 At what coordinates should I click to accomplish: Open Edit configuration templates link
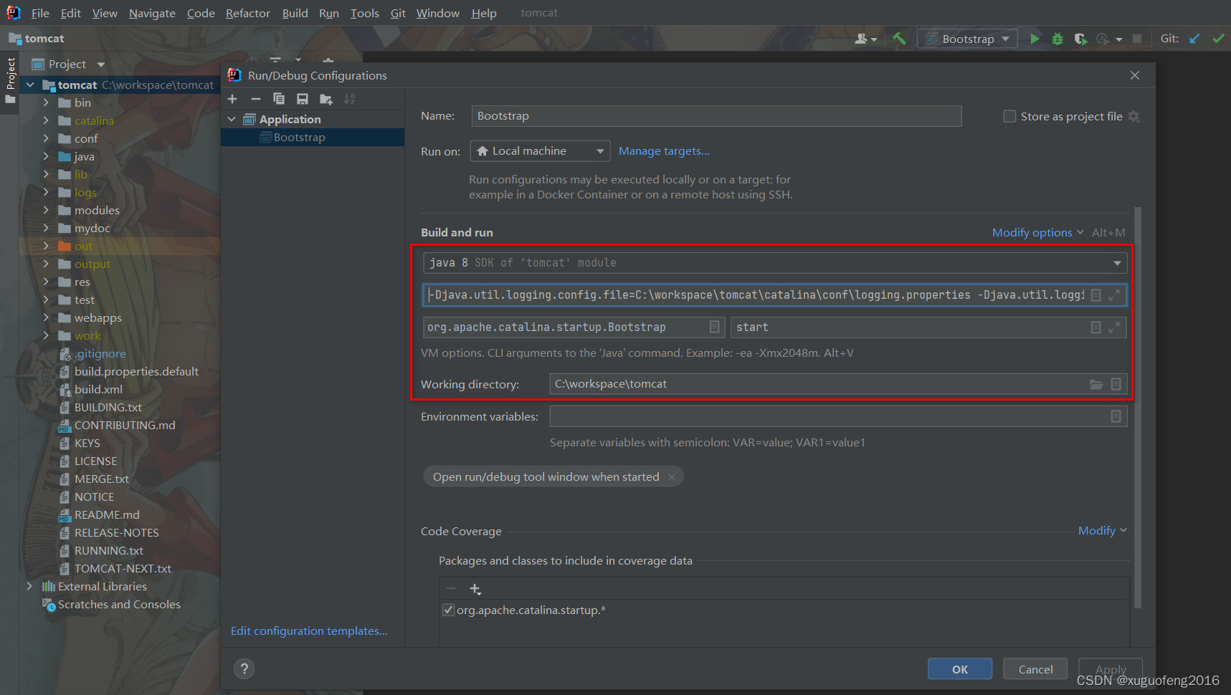[x=309, y=631]
